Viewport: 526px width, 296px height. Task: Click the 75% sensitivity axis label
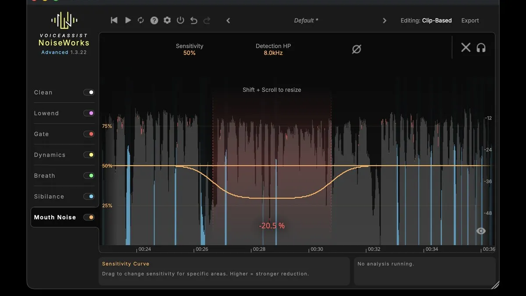click(107, 126)
